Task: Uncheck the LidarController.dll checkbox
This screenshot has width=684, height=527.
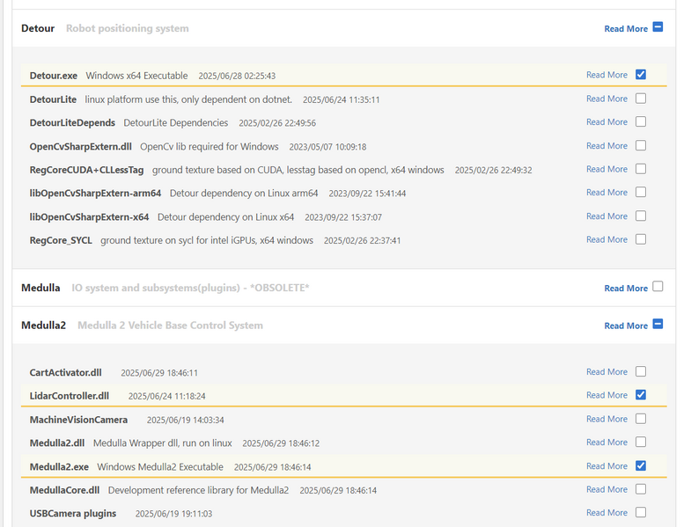Action: [640, 395]
